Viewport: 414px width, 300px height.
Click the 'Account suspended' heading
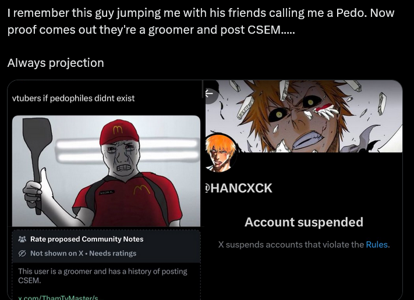tap(304, 222)
